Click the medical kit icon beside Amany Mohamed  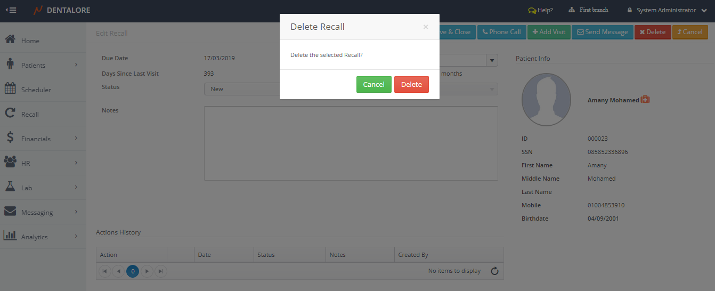(645, 100)
